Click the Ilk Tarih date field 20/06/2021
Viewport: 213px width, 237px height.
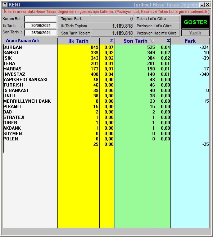point(40,26)
